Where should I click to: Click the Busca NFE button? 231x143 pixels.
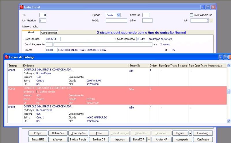coord(38,140)
